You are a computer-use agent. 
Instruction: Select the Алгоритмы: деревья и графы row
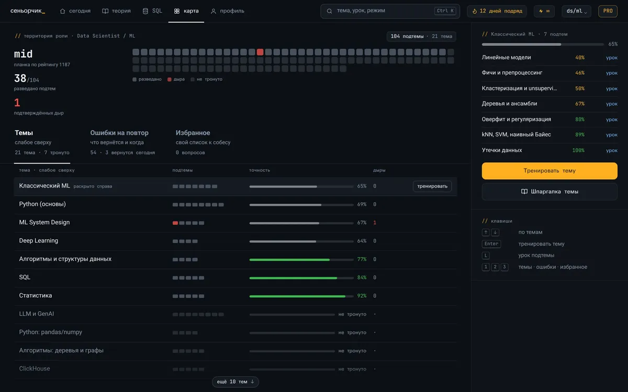[x=235, y=351]
